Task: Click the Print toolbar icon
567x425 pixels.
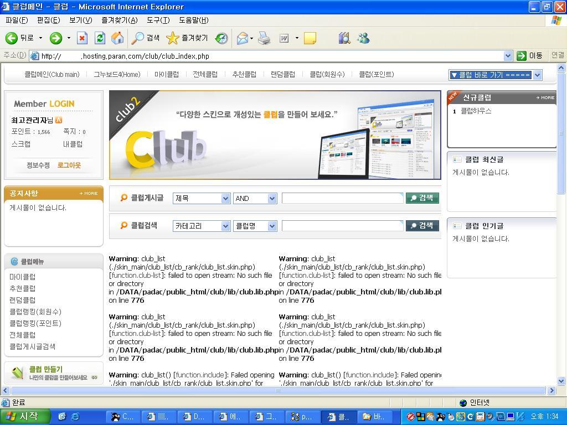Action: point(264,38)
